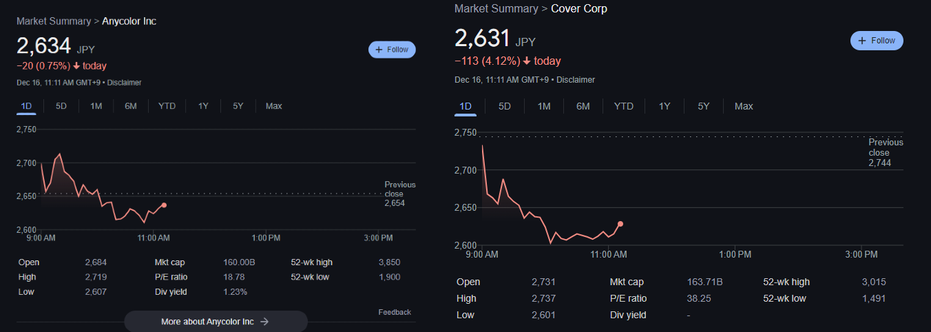The image size is (931, 332).
Task: Click Cover Corp Mkt cap value 163.71B
Action: pos(705,282)
